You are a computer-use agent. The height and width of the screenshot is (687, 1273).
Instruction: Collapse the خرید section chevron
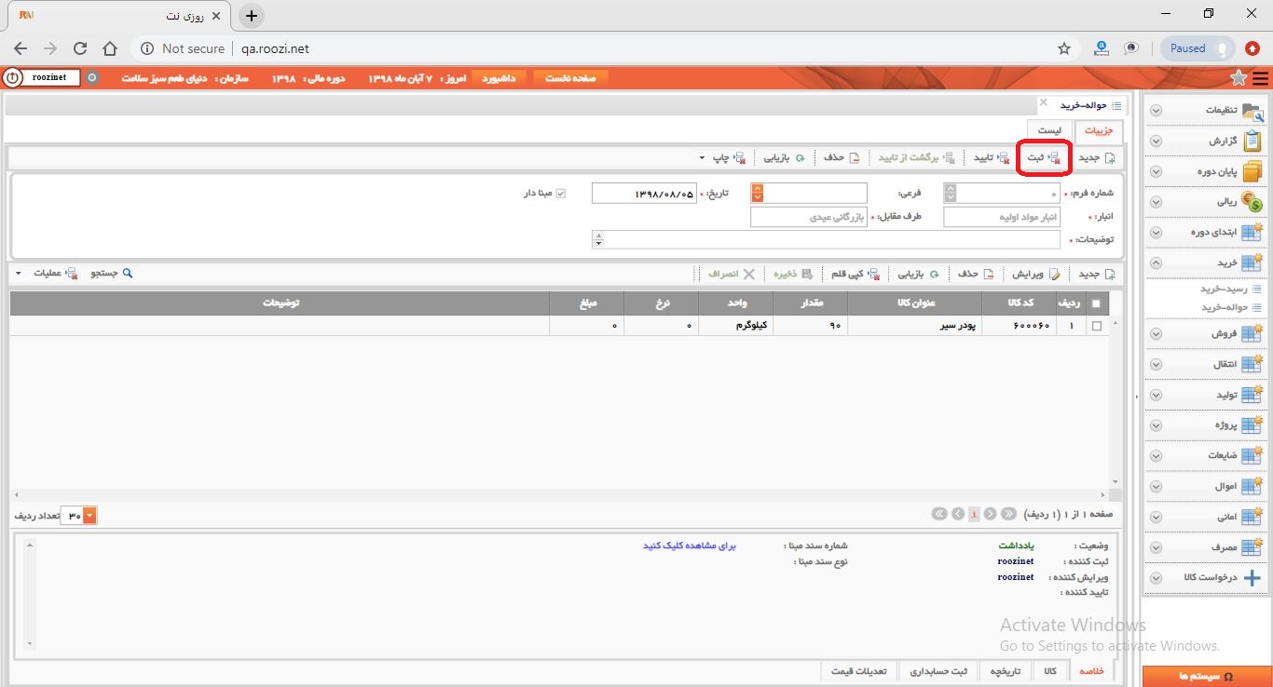[x=1156, y=263]
